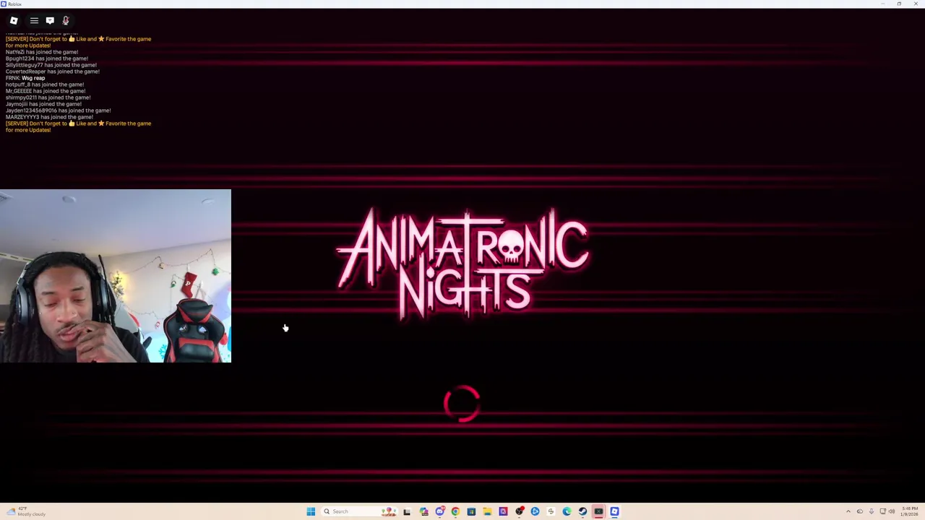Toggle the Roblox chat window icon

coord(50,20)
